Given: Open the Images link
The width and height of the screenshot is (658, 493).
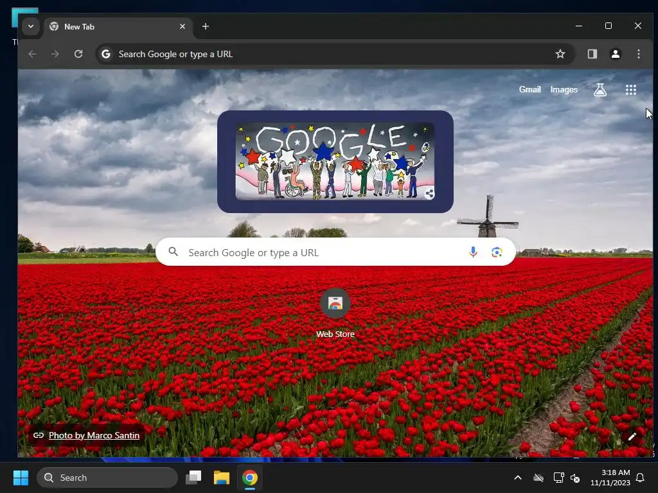Looking at the screenshot, I should 564,90.
